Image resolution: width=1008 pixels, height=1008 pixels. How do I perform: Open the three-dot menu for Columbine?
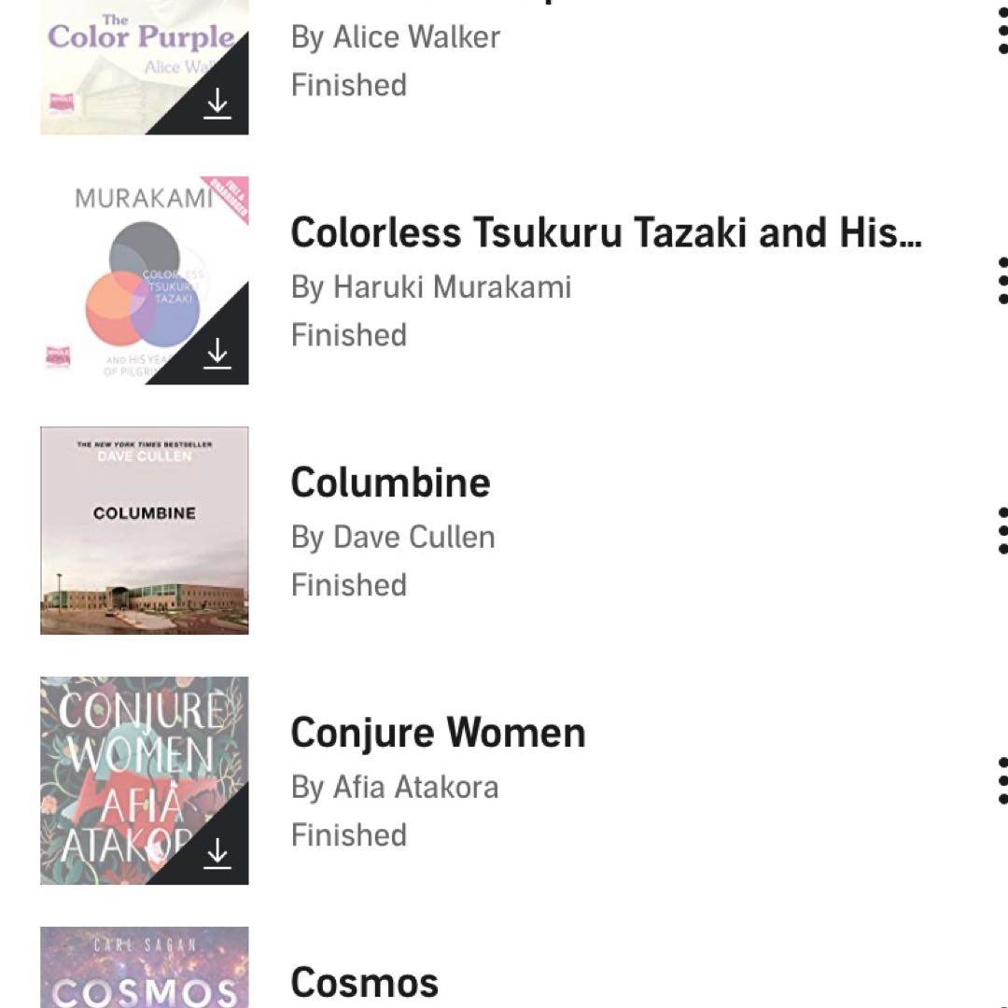tap(1001, 530)
